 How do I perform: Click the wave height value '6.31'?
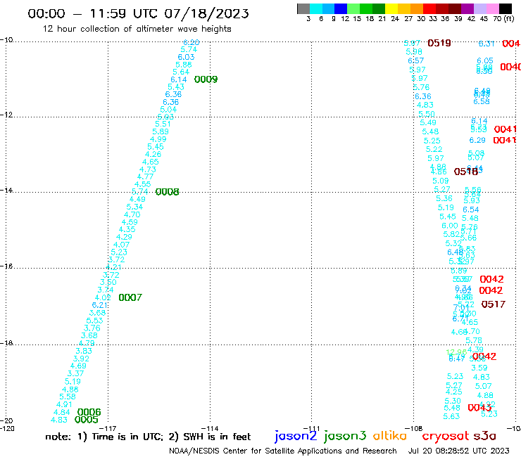pyautogui.click(x=487, y=44)
